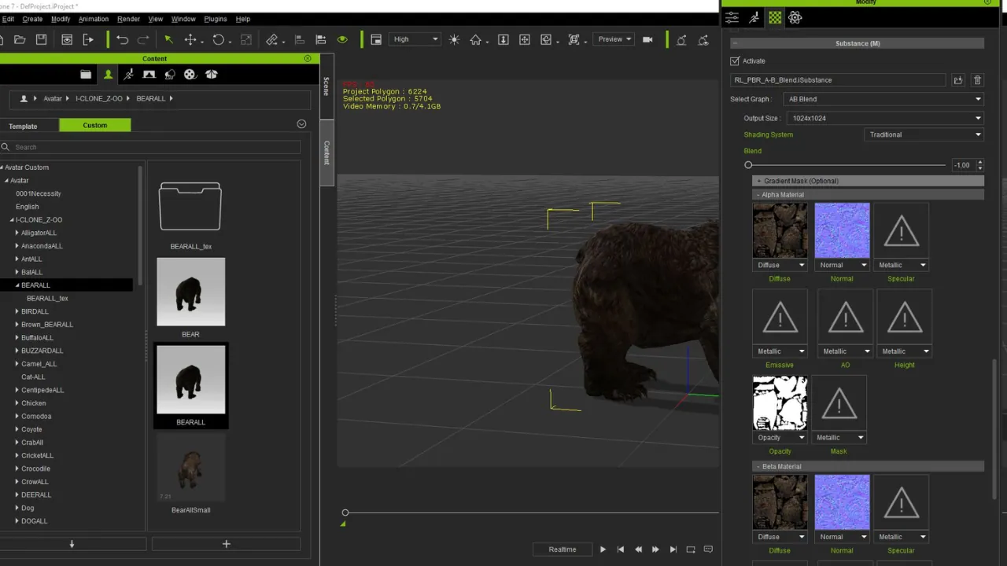The width and height of the screenshot is (1007, 566).
Task: Save project with floppy disk icon
Action: (41, 39)
